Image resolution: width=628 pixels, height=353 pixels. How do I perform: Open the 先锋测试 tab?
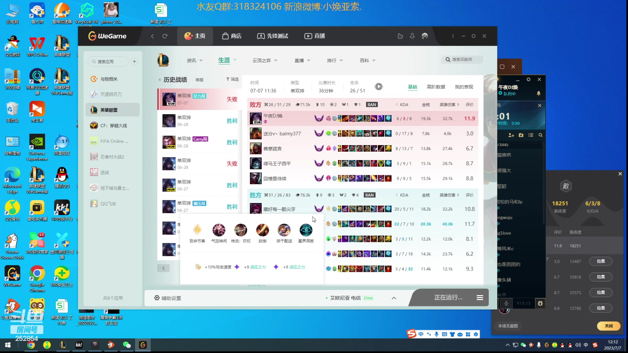tap(273, 36)
